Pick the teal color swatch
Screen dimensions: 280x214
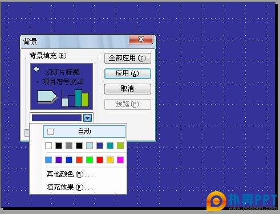tap(110, 146)
